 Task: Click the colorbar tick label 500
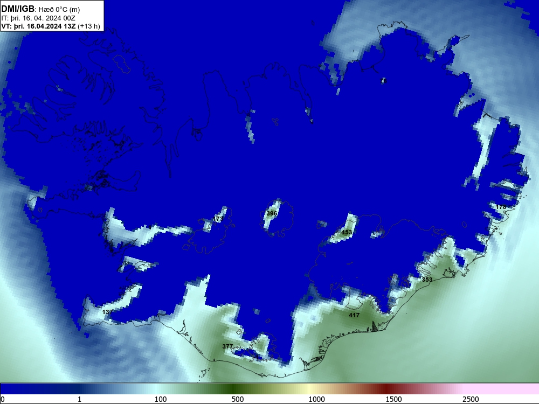238,399
